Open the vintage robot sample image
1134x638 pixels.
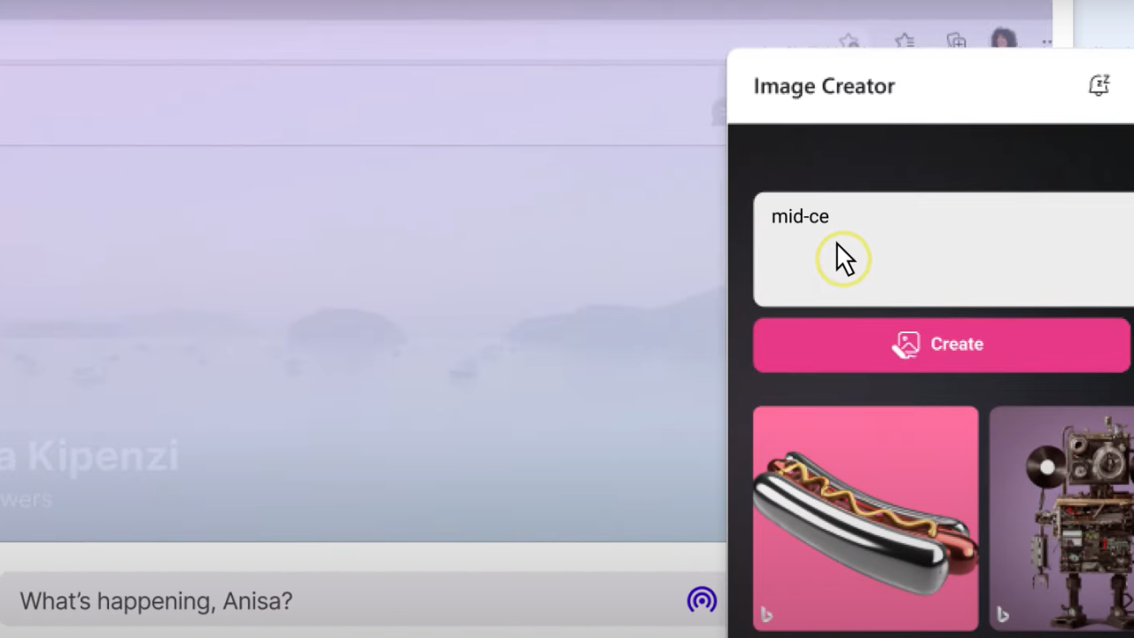(1063, 518)
